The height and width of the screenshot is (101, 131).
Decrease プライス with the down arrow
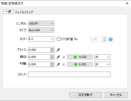click(x=52, y=51)
